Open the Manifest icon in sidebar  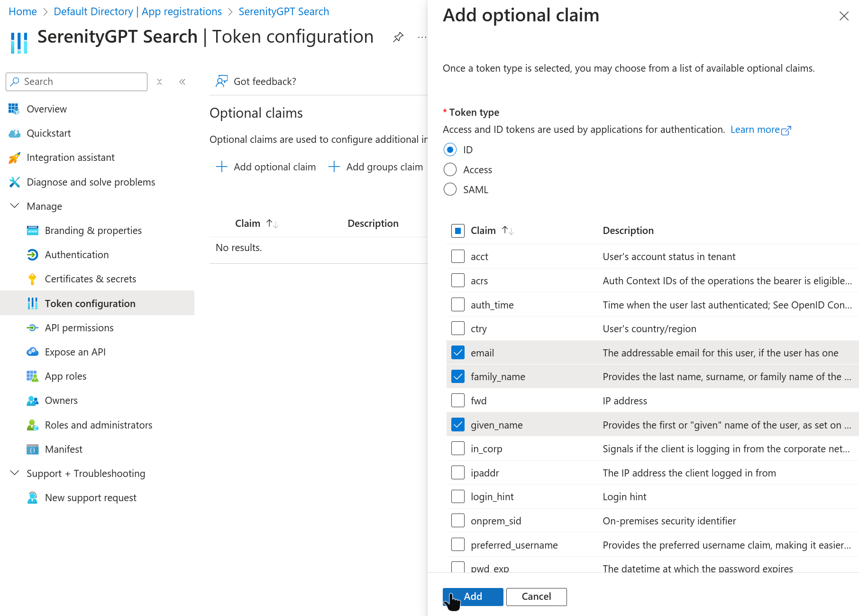[x=32, y=449]
